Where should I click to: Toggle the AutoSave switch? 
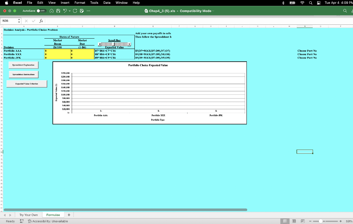41,11
